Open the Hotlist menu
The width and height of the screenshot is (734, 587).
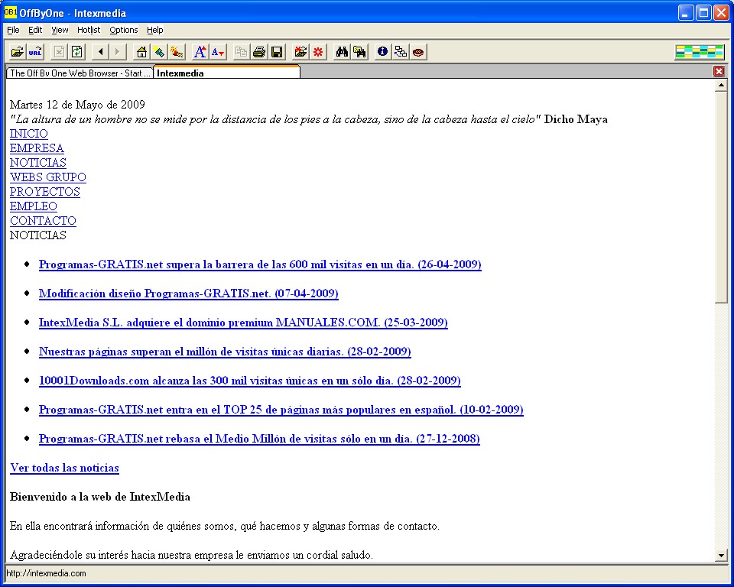(89, 30)
